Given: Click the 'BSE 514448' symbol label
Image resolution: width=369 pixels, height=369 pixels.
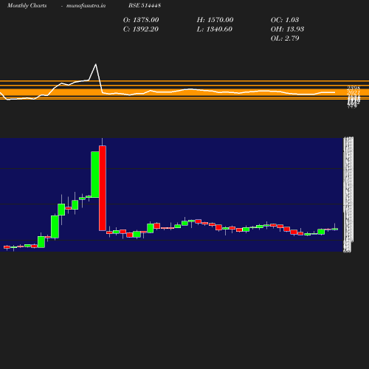Looking at the screenshot, I should click(x=145, y=5).
